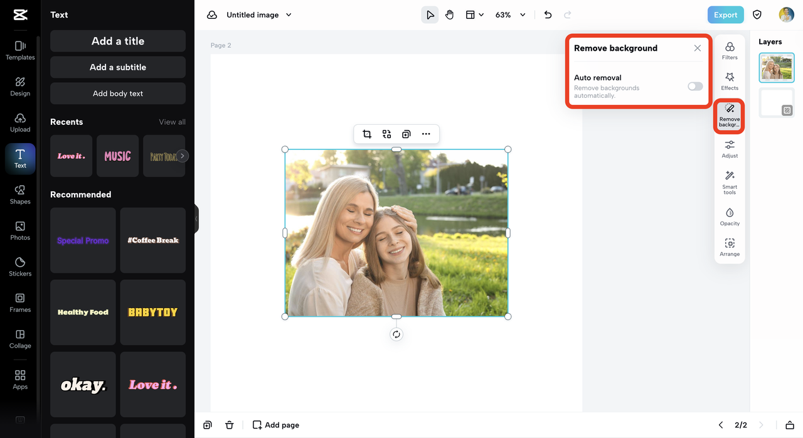Click the Export button
Viewport: 803px width, 438px height.
(725, 15)
